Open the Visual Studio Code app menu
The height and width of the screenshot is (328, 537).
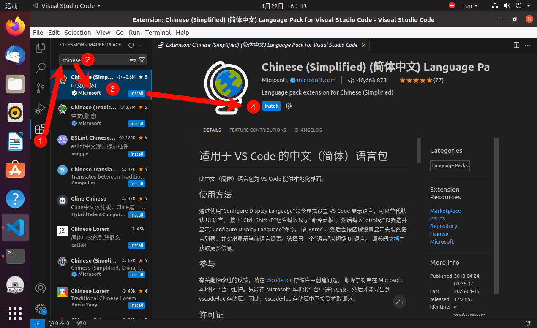67,6
